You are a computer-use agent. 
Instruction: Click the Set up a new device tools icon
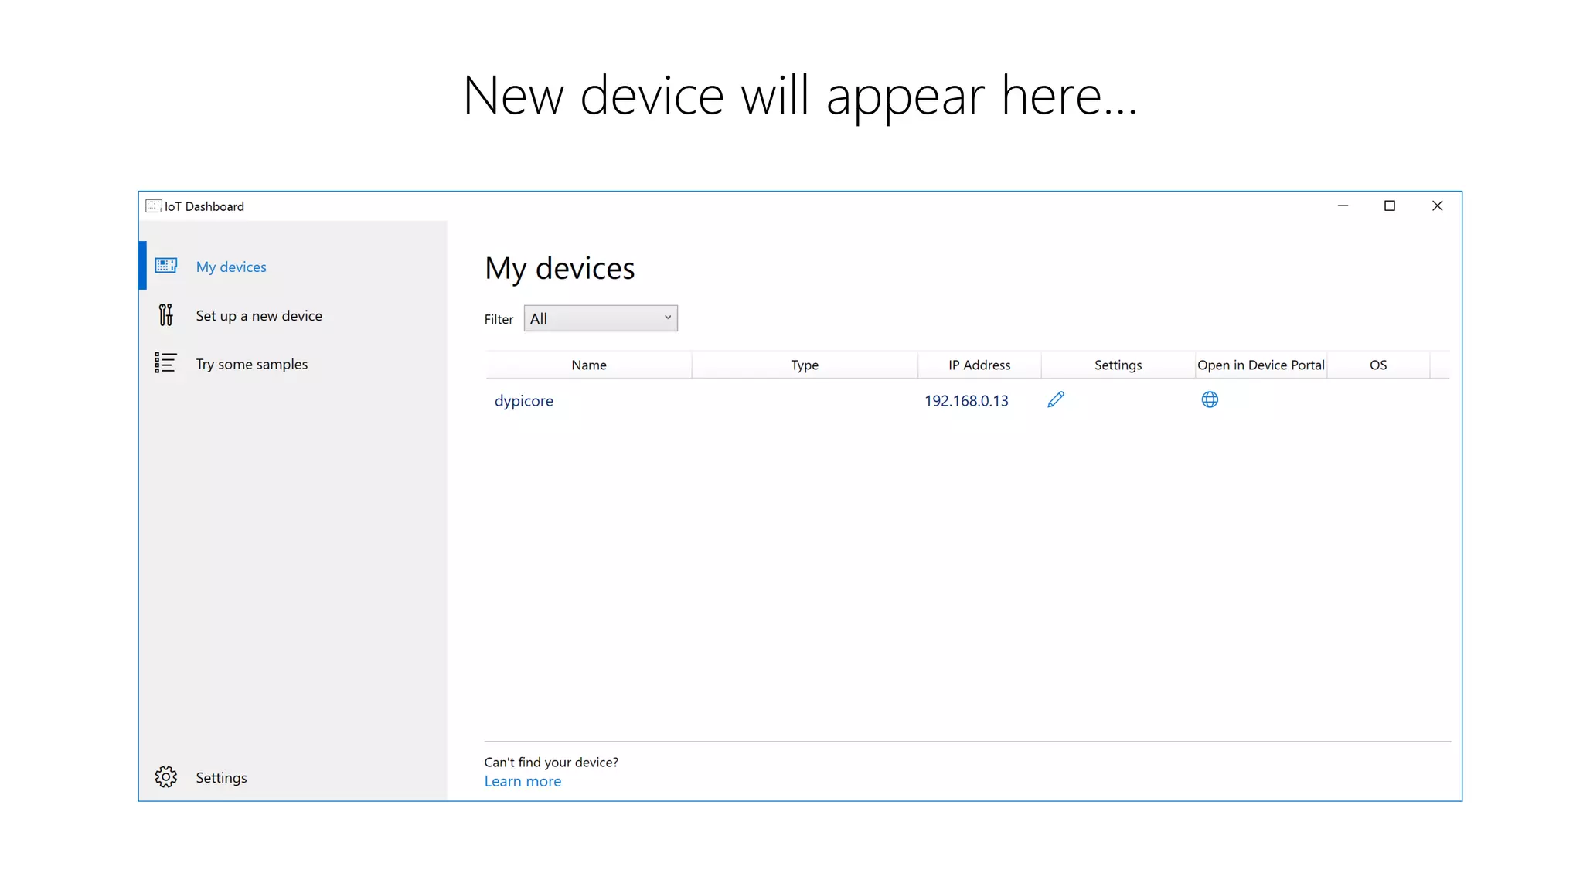[x=165, y=314]
